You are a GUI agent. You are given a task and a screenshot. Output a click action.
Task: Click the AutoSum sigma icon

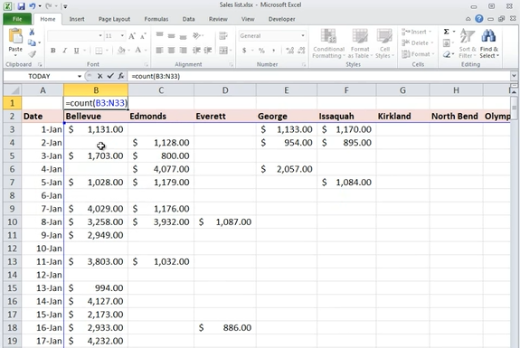447,32
